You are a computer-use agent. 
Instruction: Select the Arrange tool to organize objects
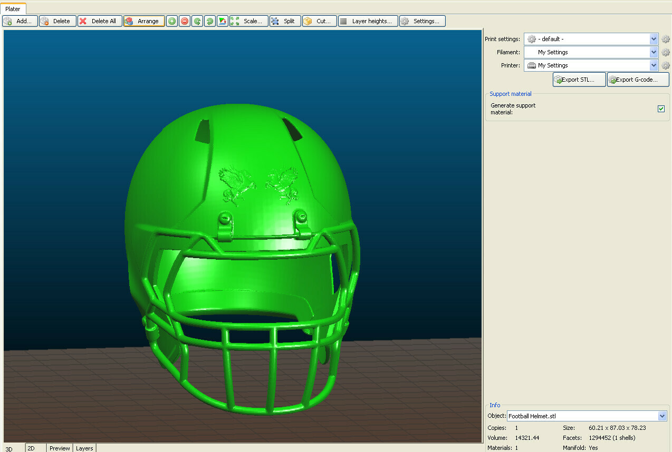click(143, 21)
